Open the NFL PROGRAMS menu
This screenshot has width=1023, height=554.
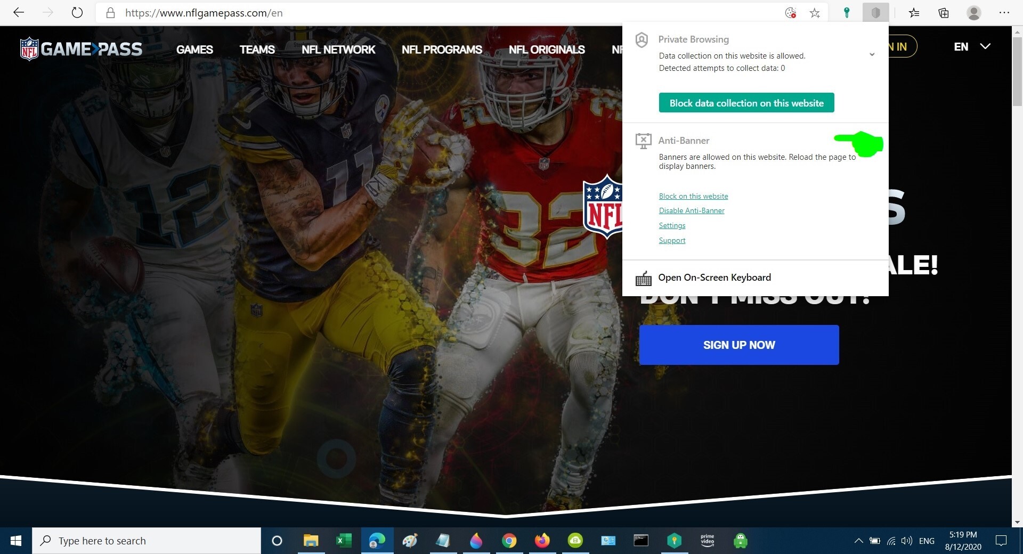point(442,50)
